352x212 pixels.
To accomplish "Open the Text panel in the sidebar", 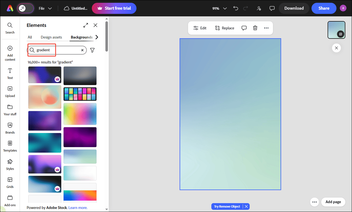I will tap(10, 73).
